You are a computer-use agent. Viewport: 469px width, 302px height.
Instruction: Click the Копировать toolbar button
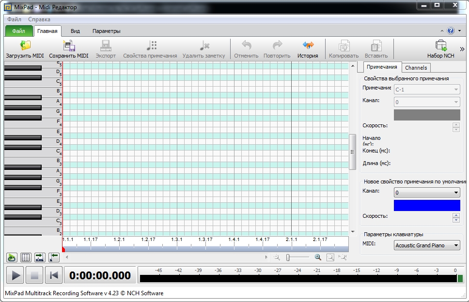(x=344, y=49)
